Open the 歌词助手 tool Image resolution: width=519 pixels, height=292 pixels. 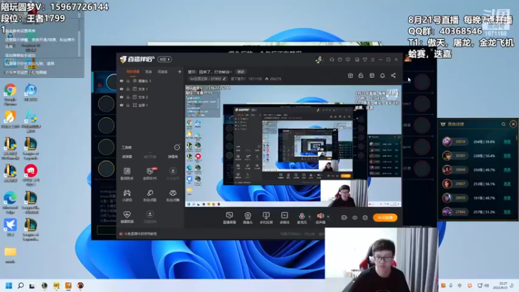(x=127, y=173)
